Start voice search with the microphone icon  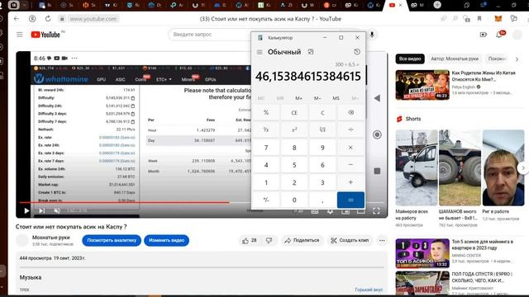point(372,35)
